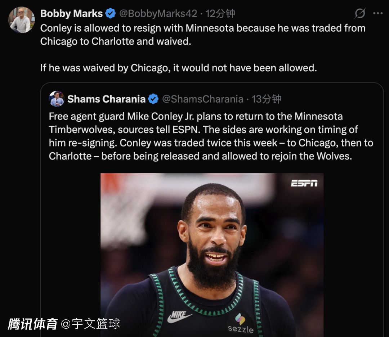This screenshot has width=389, height=337.
Task: Click Bobby Marks' blue verified badge
Action: click(111, 13)
